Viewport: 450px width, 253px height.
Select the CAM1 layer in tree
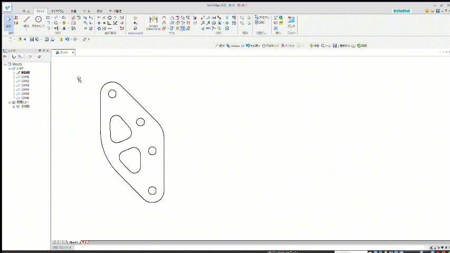point(25,77)
